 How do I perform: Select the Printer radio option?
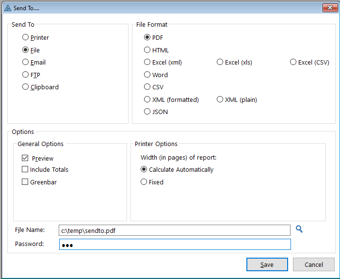point(26,37)
